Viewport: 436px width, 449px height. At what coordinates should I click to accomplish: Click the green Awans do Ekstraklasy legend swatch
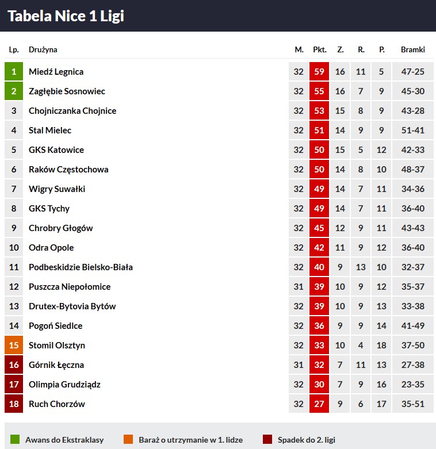pos(15,440)
